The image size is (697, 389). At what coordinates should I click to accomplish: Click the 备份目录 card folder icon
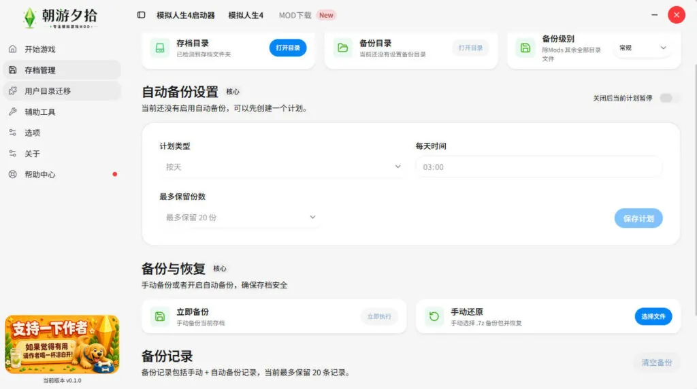click(343, 48)
